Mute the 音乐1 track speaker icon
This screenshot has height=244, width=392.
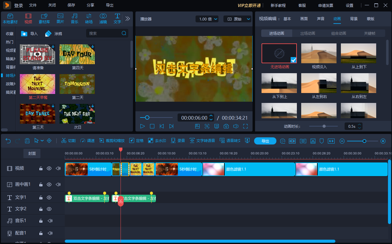(x=50, y=221)
